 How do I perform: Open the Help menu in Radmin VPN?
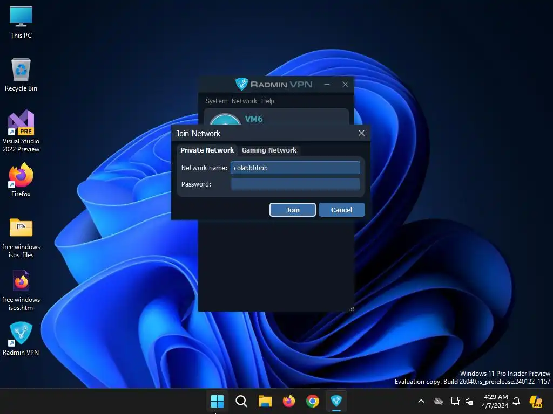[x=267, y=101]
